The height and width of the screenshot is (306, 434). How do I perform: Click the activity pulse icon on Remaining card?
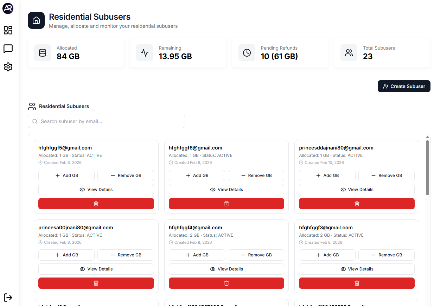145,53
